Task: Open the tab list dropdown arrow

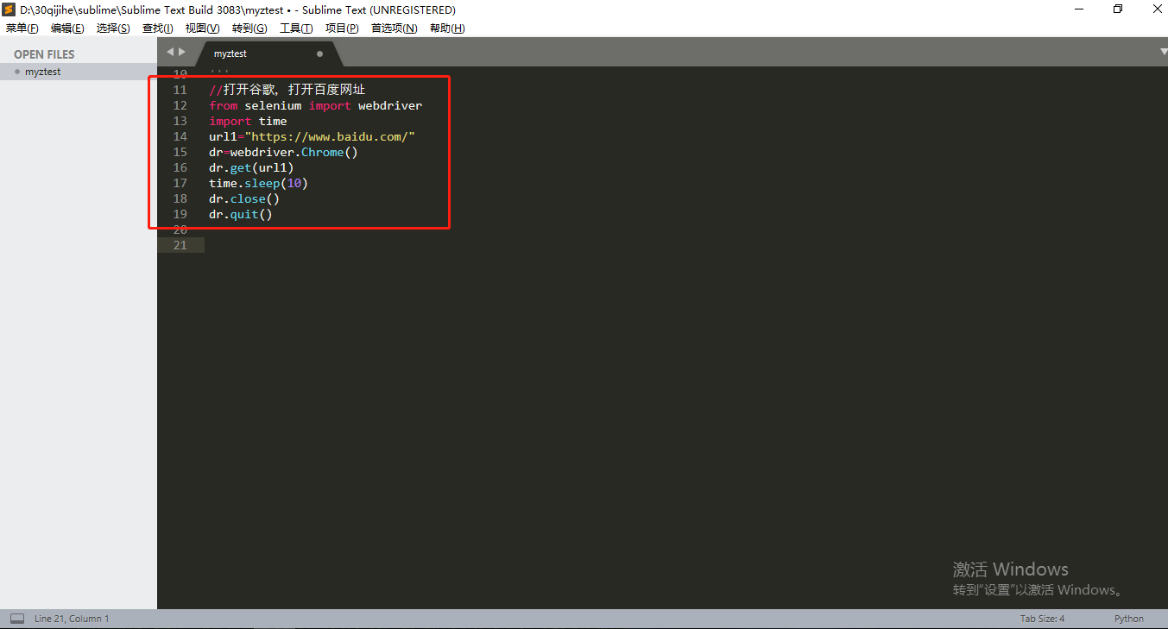Action: [x=1163, y=53]
